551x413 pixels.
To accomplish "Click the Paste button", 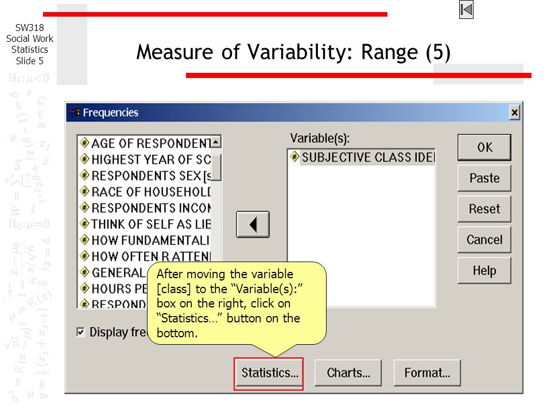I will [x=484, y=178].
